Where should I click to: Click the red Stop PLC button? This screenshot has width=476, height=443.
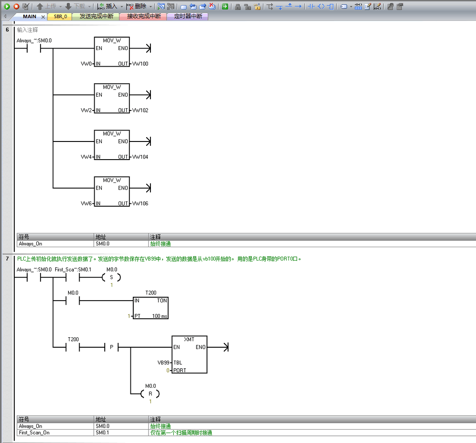(x=16, y=7)
